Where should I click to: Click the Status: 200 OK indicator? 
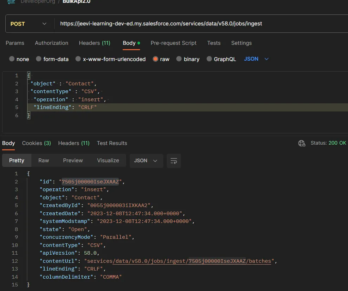[x=328, y=143]
